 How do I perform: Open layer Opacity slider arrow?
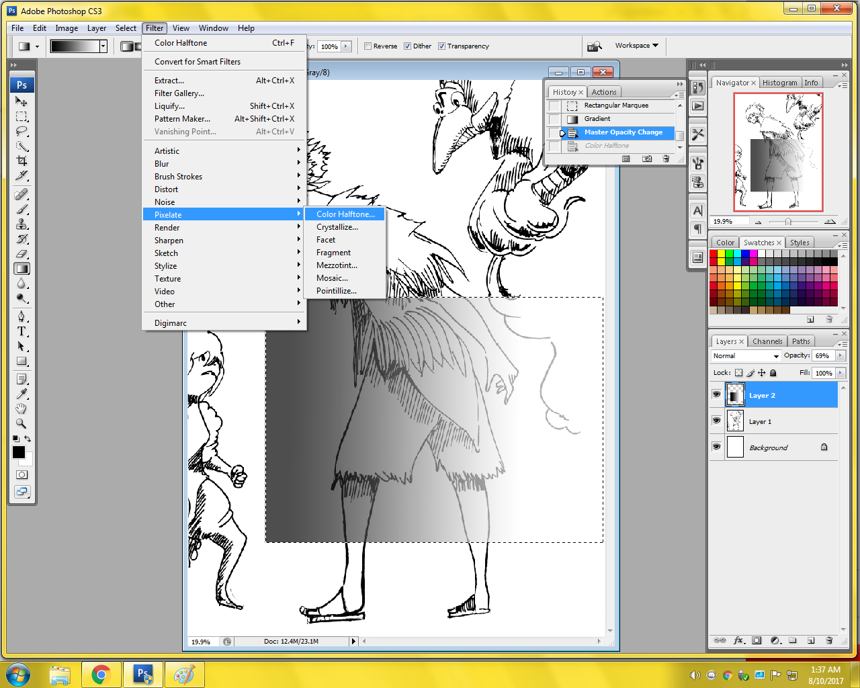coord(840,355)
